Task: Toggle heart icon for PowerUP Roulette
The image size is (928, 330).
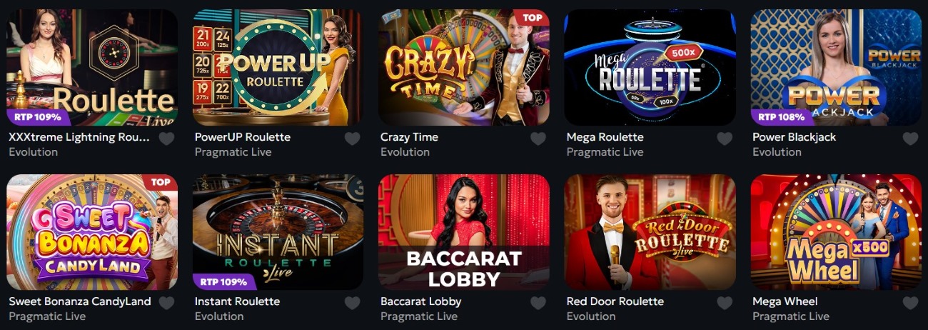Action: pos(352,139)
